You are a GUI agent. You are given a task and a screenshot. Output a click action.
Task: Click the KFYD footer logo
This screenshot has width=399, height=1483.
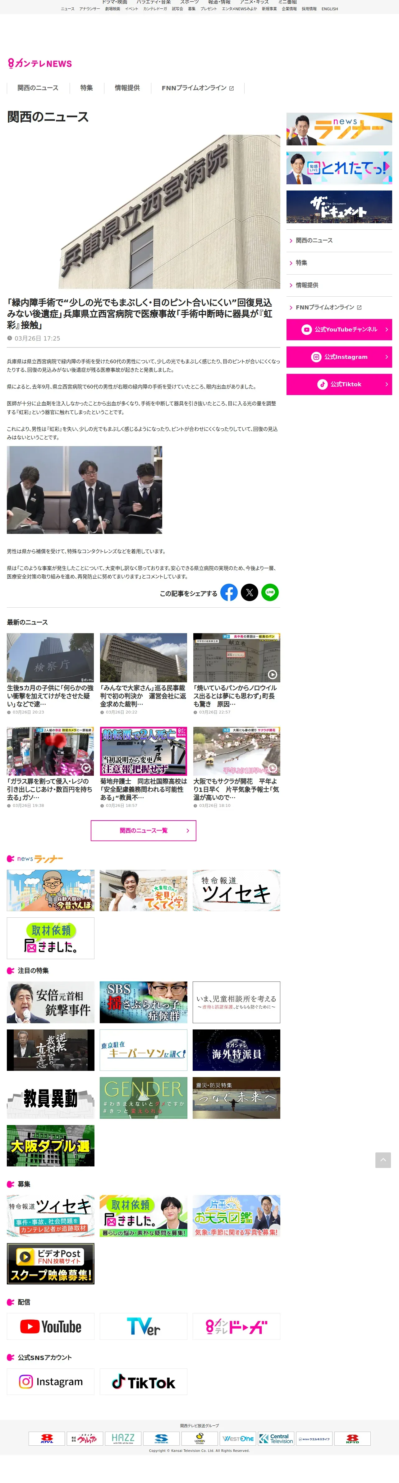coord(352,1439)
